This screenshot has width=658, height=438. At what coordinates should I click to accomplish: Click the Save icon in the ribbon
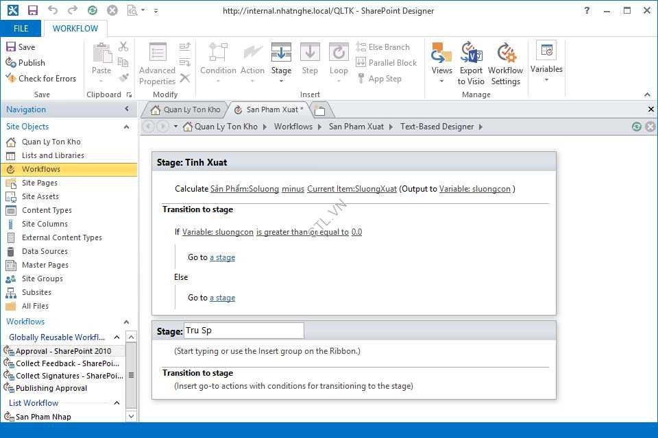[x=21, y=47]
